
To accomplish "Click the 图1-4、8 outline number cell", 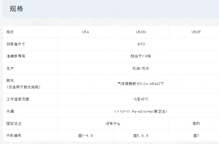I will [85, 136].
